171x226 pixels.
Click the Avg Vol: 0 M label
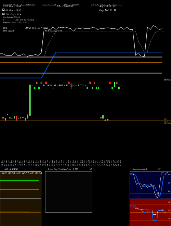pos(107,6)
